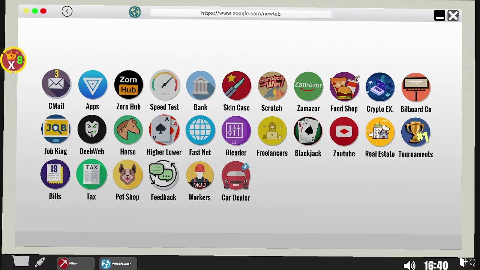Open the Apps store icon
The width and height of the screenshot is (480, 270).
[92, 84]
